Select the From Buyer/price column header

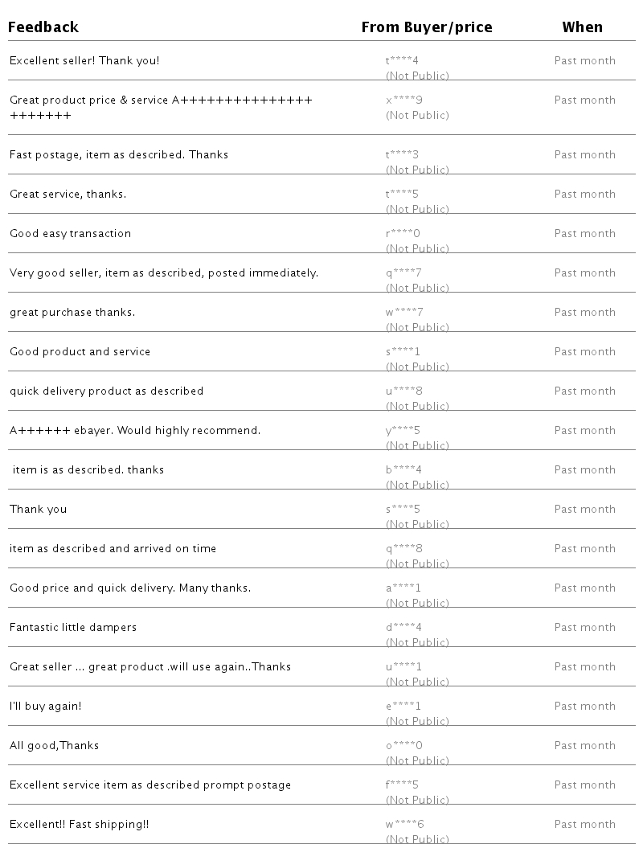click(x=426, y=27)
